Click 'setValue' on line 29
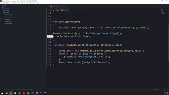Screen dimensions: 169x95 point(84,57)
